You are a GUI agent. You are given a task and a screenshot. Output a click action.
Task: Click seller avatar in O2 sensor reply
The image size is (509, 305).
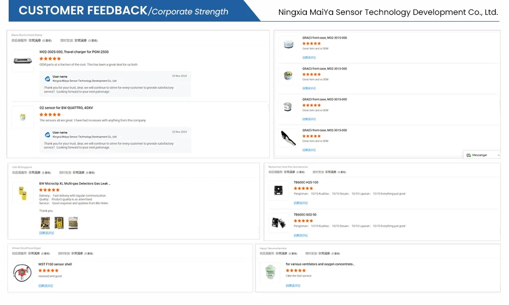48,135
